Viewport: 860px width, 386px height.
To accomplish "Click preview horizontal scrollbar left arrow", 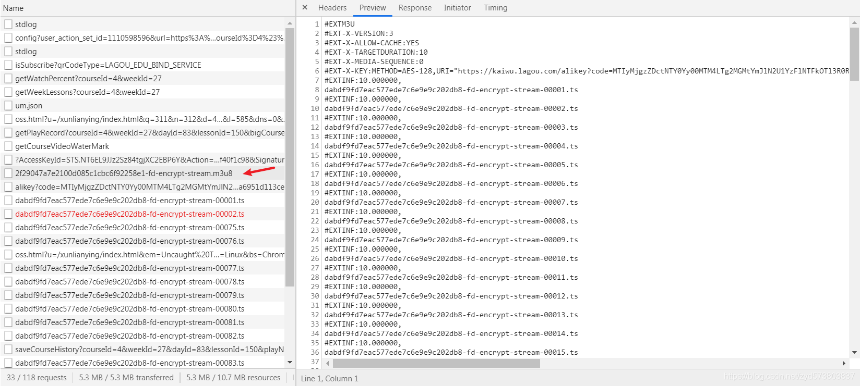I will point(328,363).
